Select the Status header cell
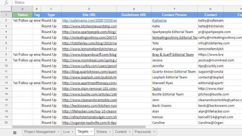Image resolution: width=242 pixels, height=136 pixels. pyautogui.click(x=22, y=15)
